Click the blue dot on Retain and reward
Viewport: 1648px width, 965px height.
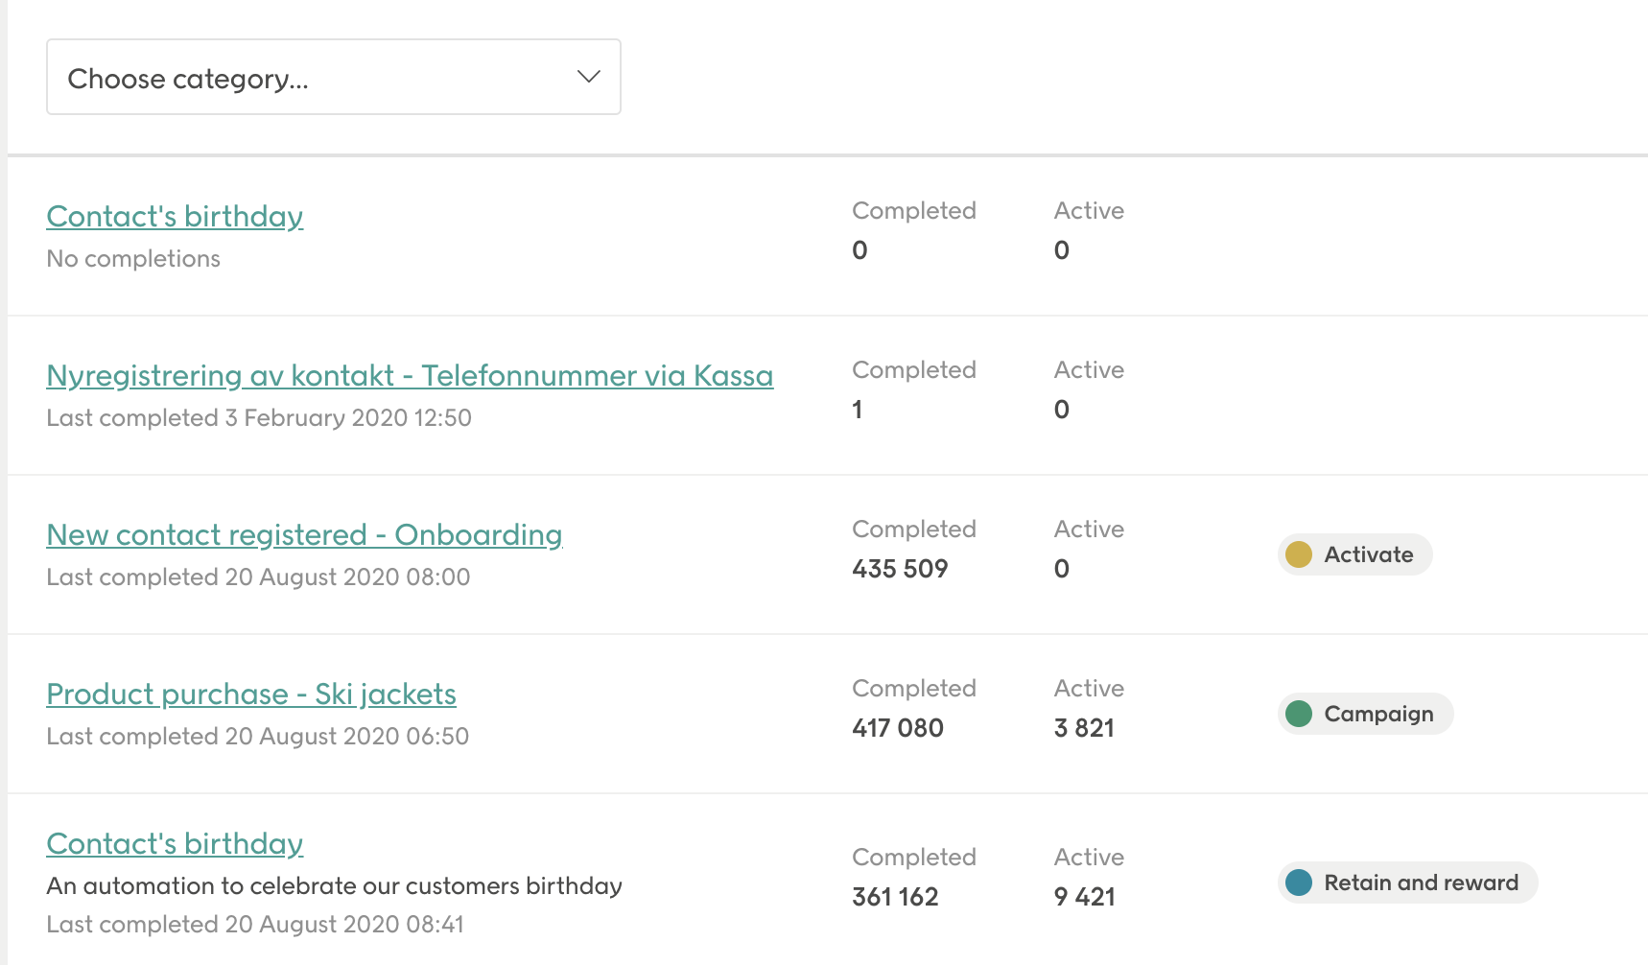point(1299,883)
